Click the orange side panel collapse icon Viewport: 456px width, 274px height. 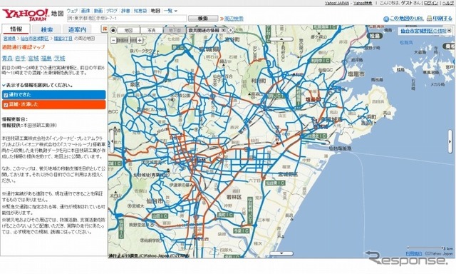(x=105, y=29)
